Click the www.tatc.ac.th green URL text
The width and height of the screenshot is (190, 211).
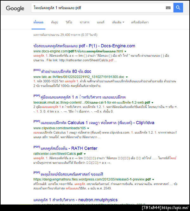click(79, 77)
